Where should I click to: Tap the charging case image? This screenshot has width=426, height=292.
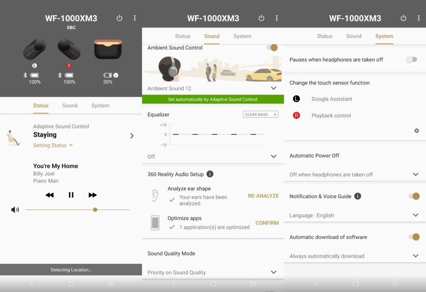pyautogui.click(x=108, y=49)
